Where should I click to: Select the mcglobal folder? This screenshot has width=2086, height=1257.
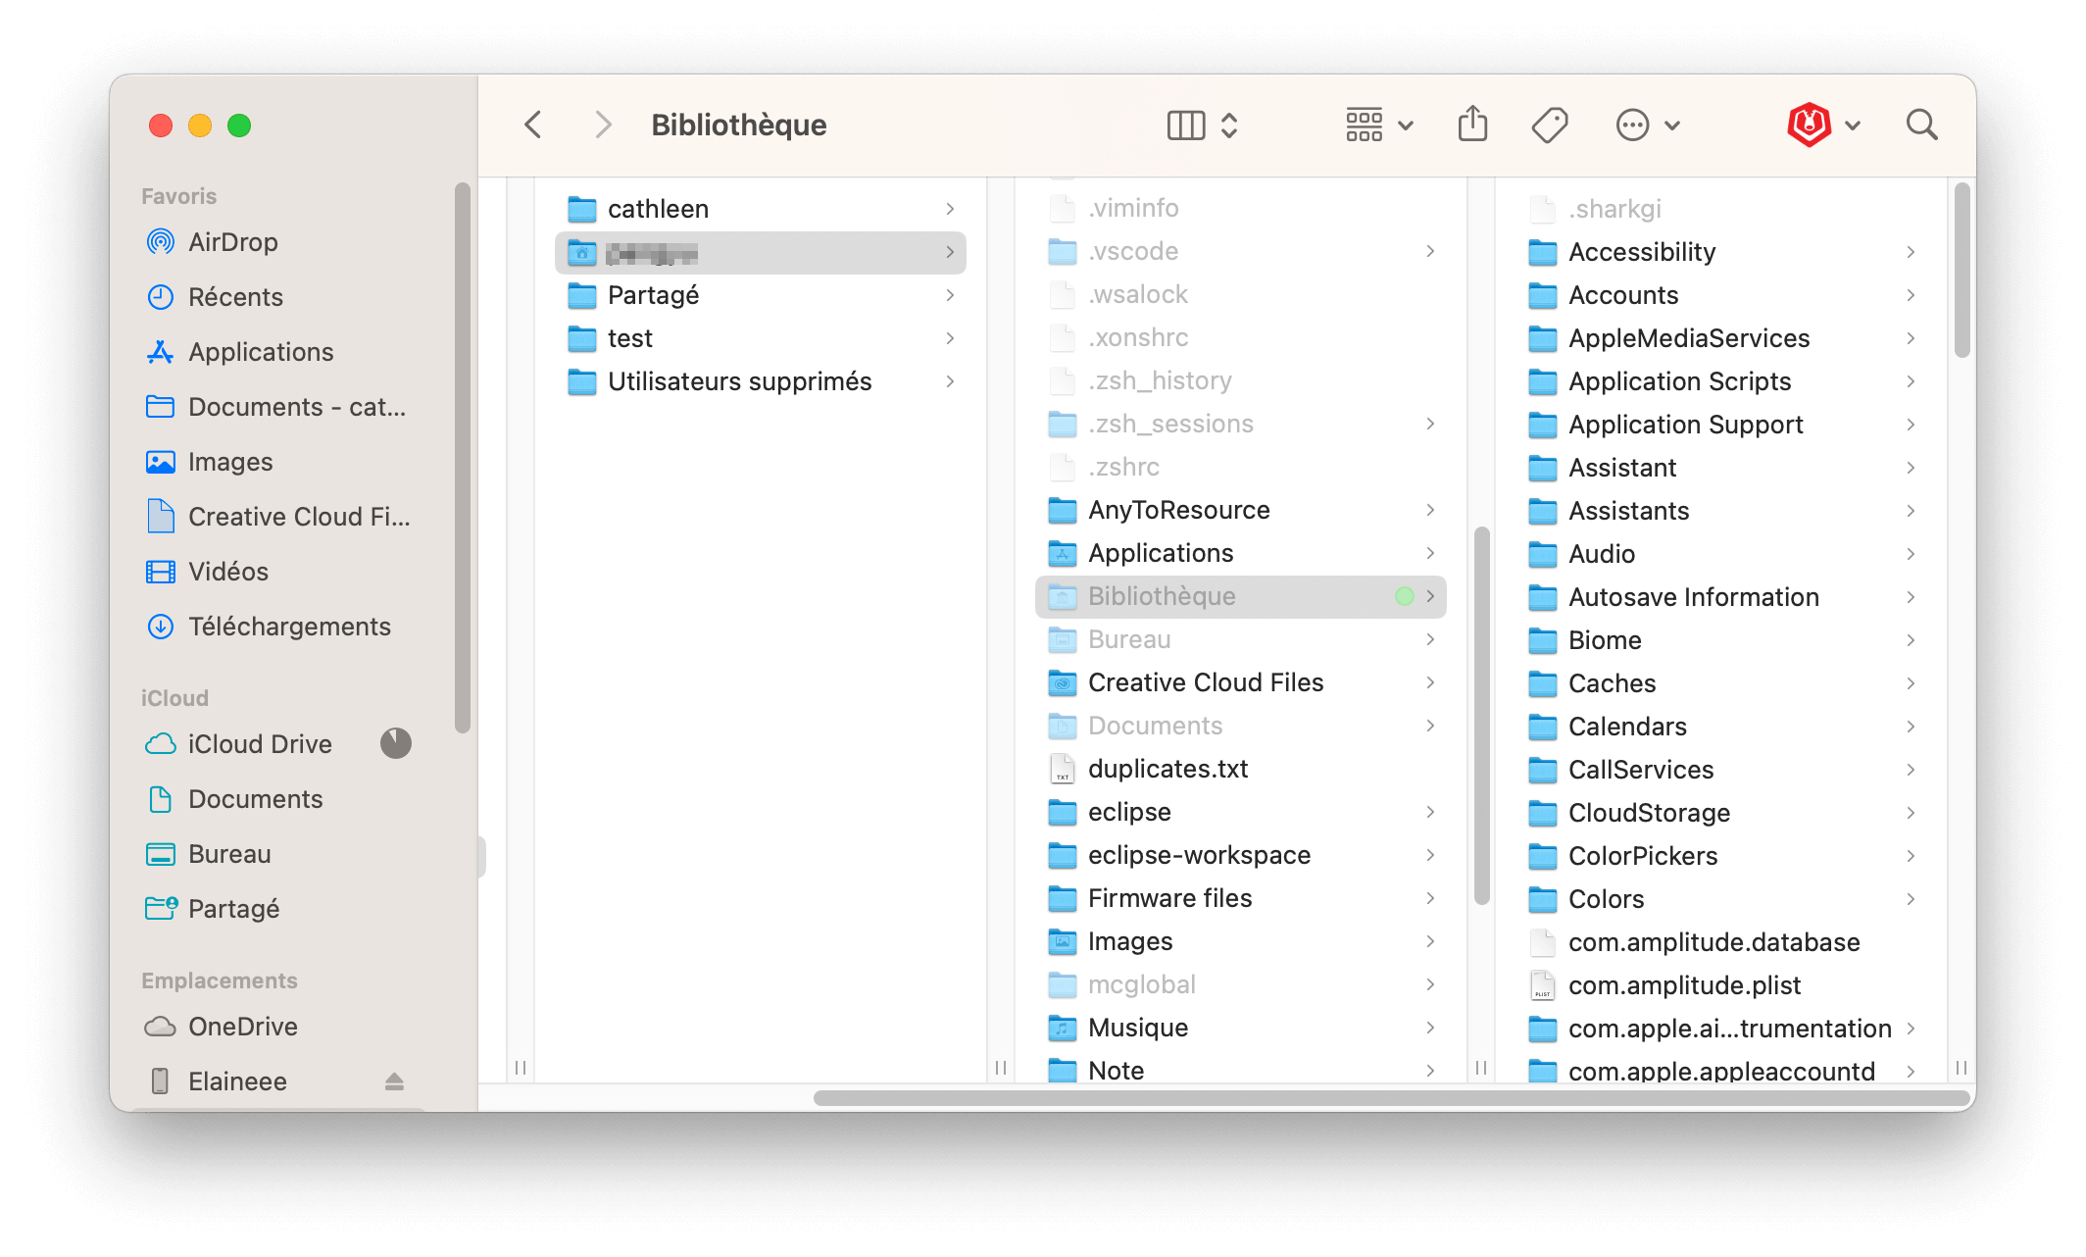1241,984
